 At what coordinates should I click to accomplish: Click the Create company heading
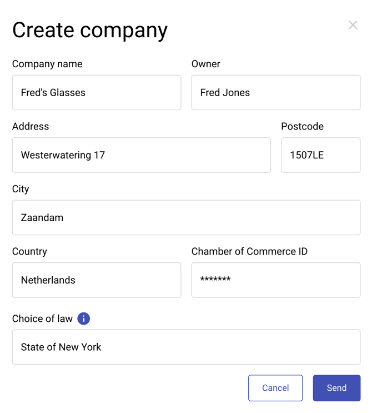pyautogui.click(x=90, y=30)
